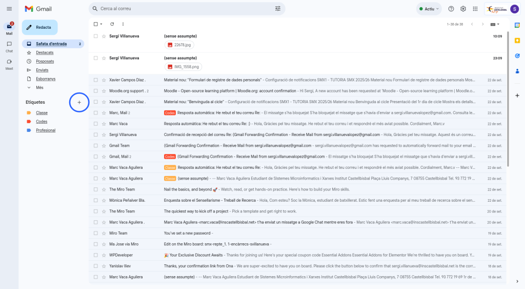Open the Google apps grid icon
Screen dimensions: 525x289
click(x=475, y=9)
